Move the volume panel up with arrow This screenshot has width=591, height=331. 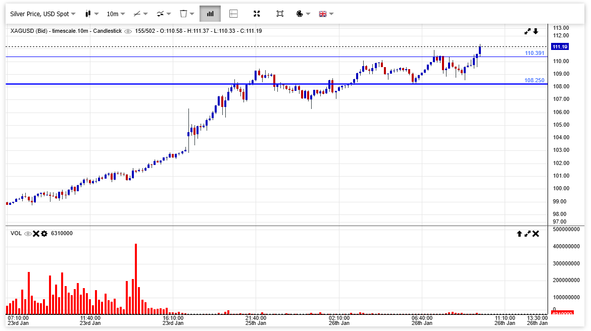[x=519, y=234]
